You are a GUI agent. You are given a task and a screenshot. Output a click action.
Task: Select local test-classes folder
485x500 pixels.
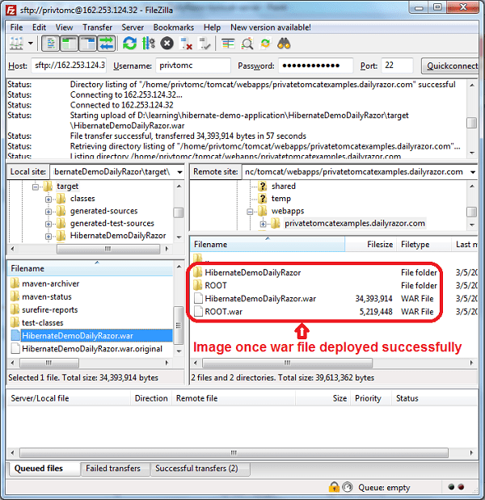42,323
